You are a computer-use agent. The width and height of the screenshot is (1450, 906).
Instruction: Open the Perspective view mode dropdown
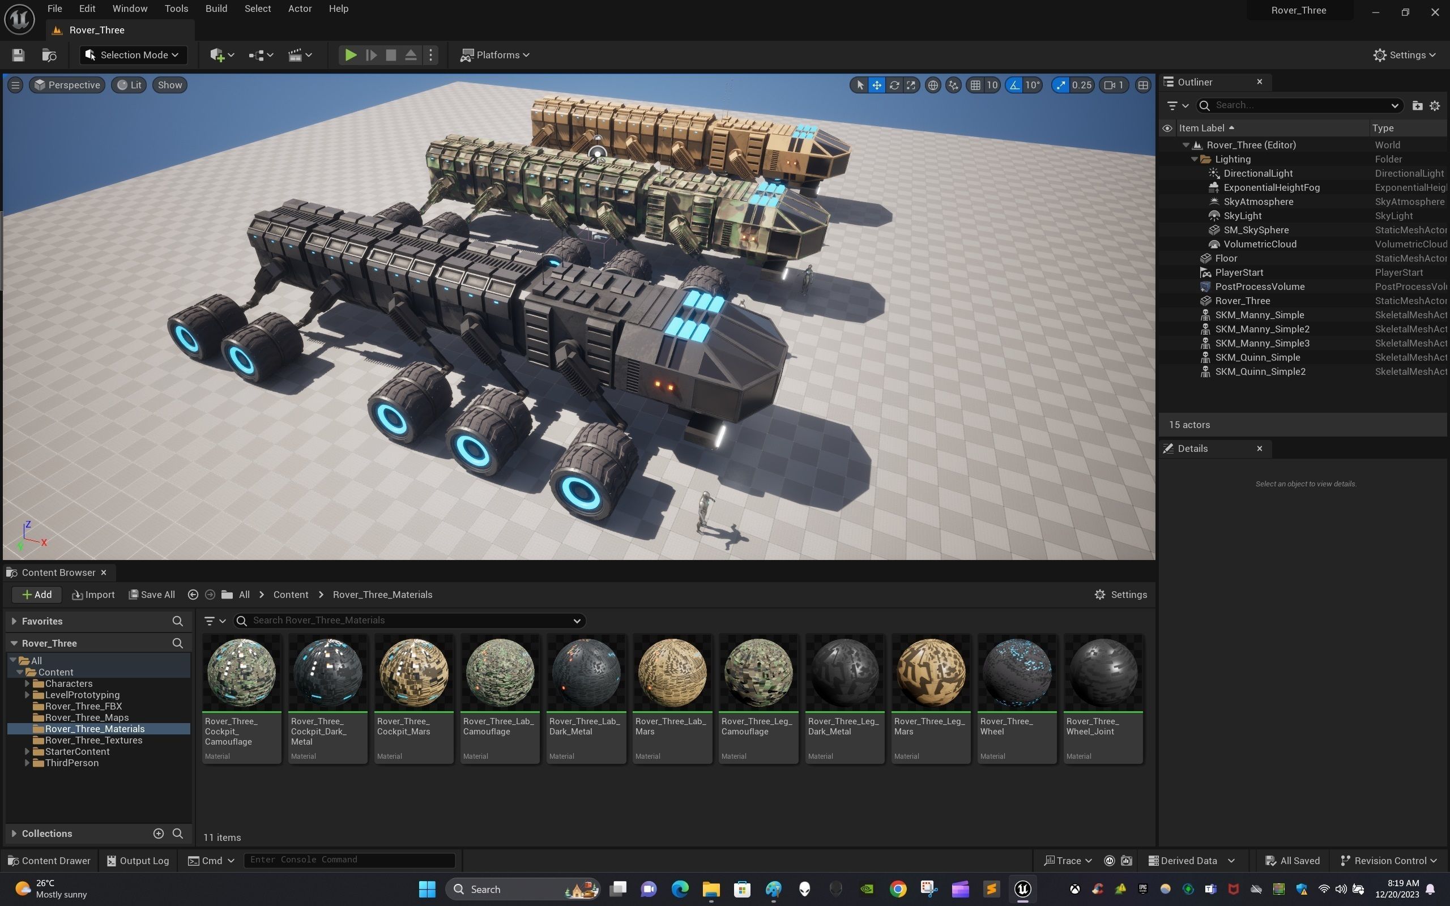(x=67, y=85)
